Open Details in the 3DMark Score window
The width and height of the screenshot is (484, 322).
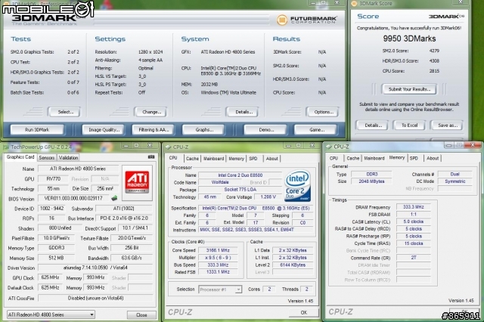(373, 125)
